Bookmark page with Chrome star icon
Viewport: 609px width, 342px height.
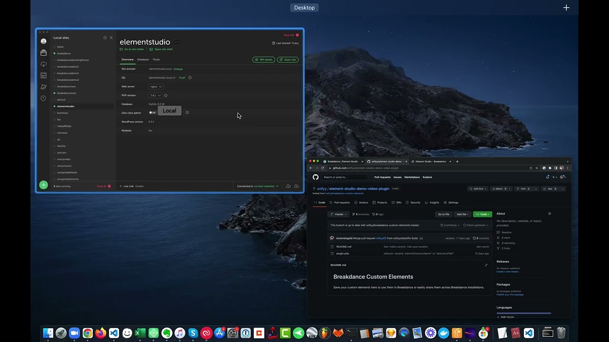[x=537, y=168]
